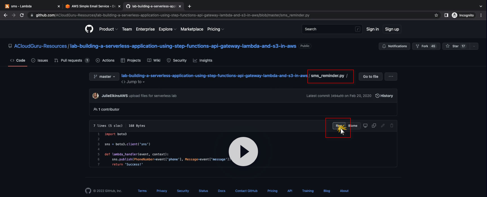Click JulieElkinsAWS avatar image
Image resolution: width=487 pixels, height=197 pixels.
95,96
